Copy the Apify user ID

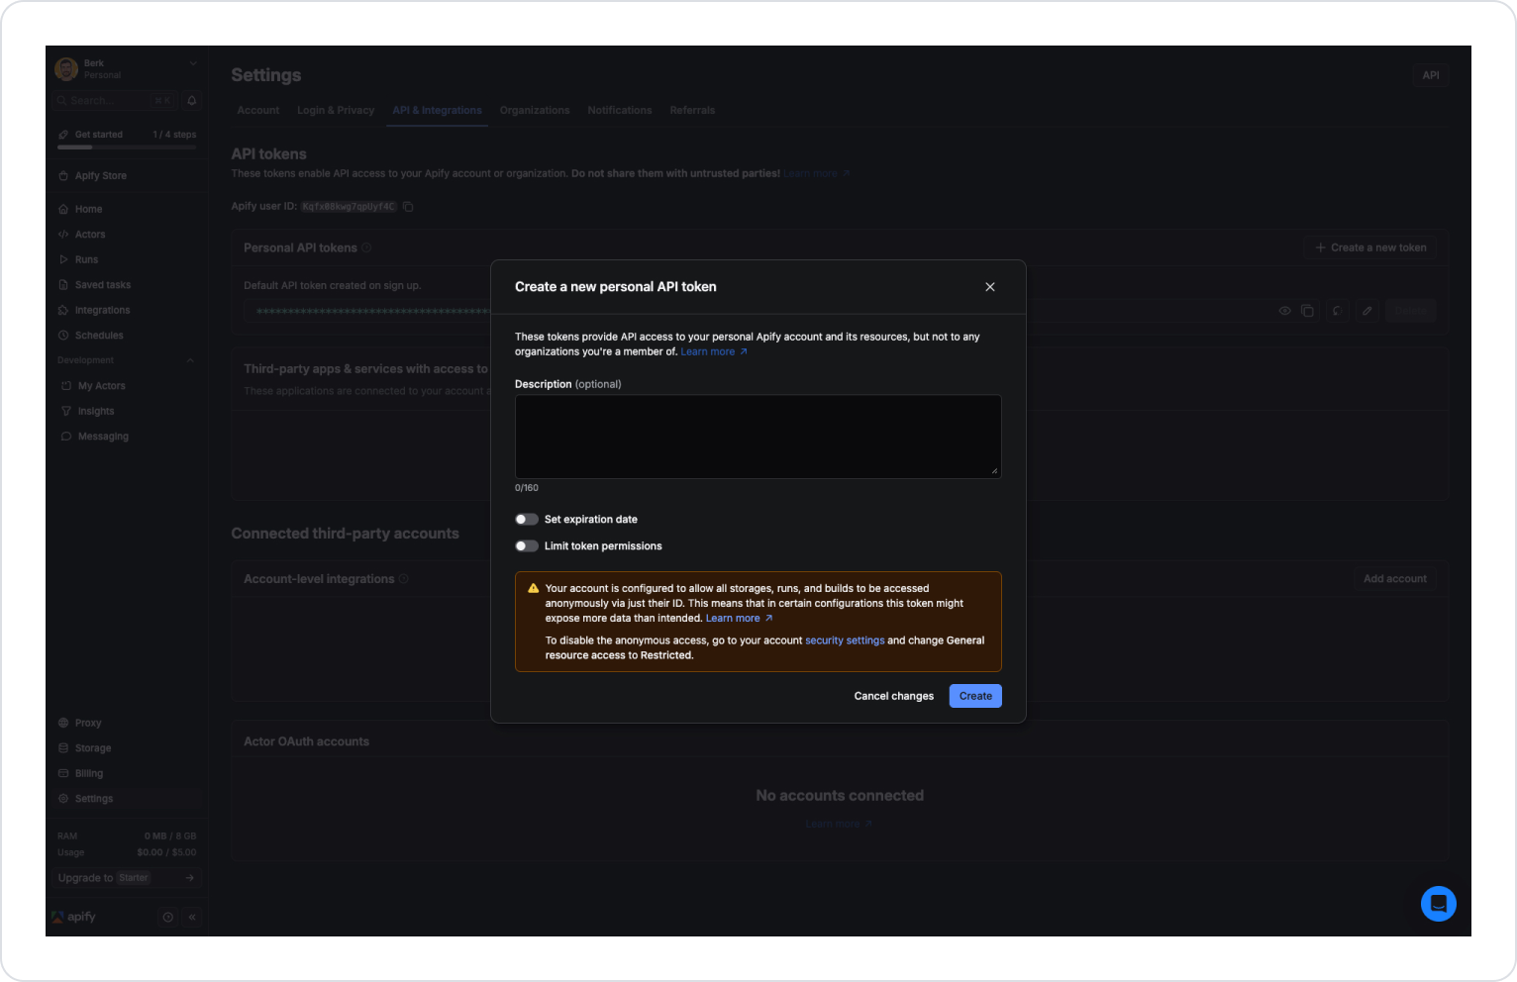(x=408, y=207)
